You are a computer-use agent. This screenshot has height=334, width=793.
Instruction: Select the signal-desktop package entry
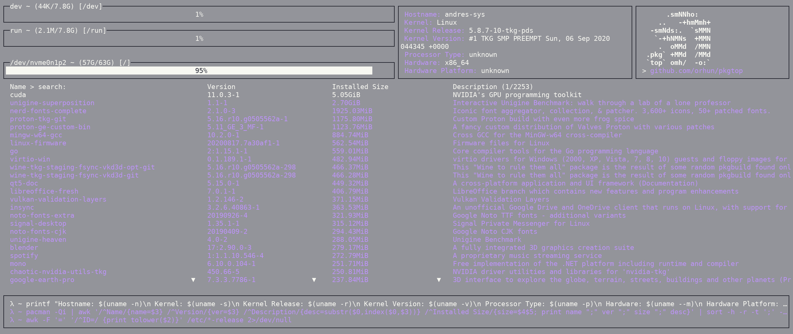38,224
